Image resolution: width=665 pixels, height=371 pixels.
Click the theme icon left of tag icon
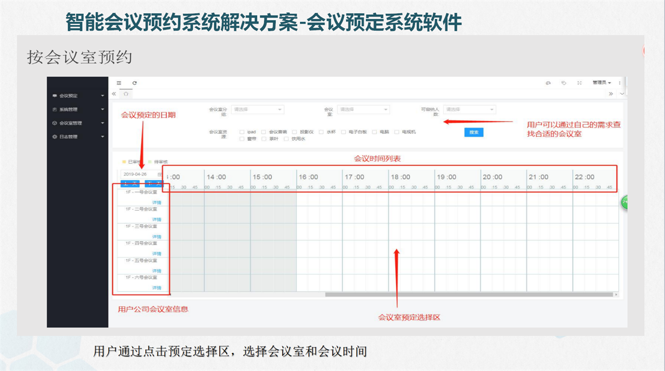click(x=548, y=83)
